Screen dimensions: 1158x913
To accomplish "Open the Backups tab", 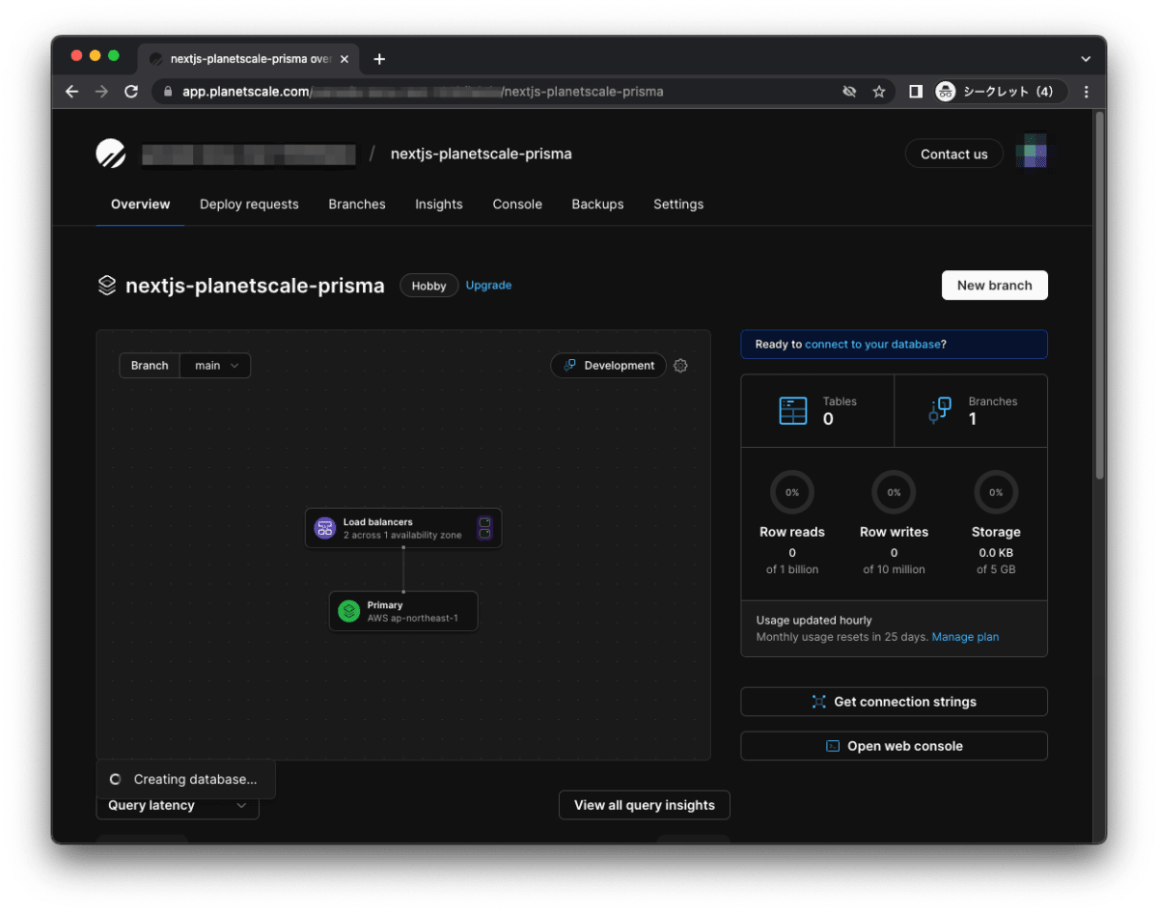I will click(x=597, y=205).
